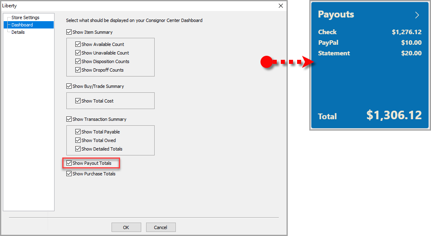
Task: Click the $1,306.12 total amount
Action: click(x=394, y=115)
